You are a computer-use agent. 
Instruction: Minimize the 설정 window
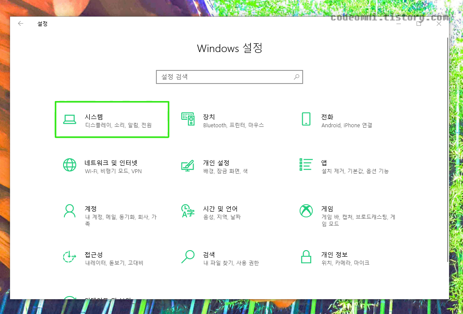point(399,24)
